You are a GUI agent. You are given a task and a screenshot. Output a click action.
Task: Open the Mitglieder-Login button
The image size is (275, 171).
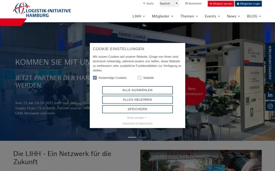click(x=248, y=4)
